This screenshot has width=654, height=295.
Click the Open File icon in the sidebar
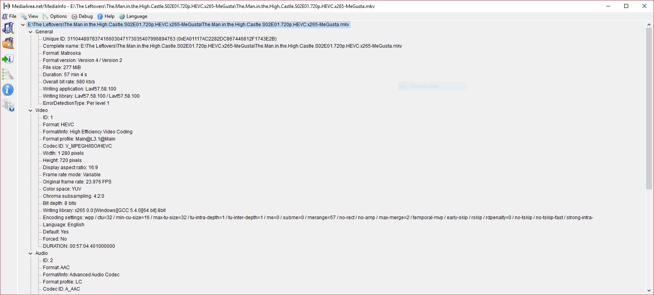tap(8, 28)
